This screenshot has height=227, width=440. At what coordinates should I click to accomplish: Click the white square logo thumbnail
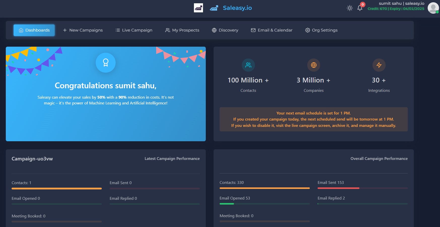pos(198,8)
